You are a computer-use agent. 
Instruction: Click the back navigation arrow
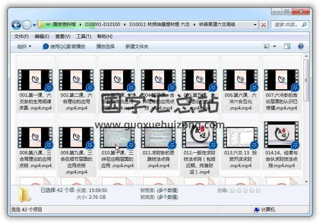(x=16, y=25)
